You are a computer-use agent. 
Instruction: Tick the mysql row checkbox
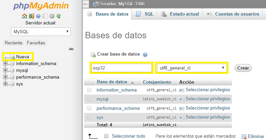[x=89, y=99]
